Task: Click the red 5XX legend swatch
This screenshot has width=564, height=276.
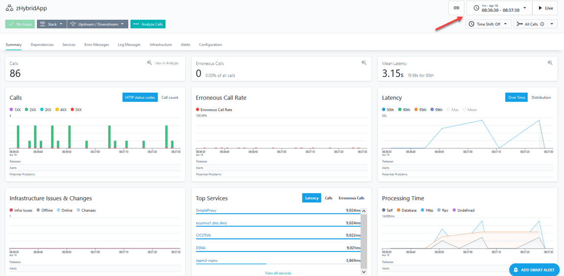Action: click(x=72, y=110)
